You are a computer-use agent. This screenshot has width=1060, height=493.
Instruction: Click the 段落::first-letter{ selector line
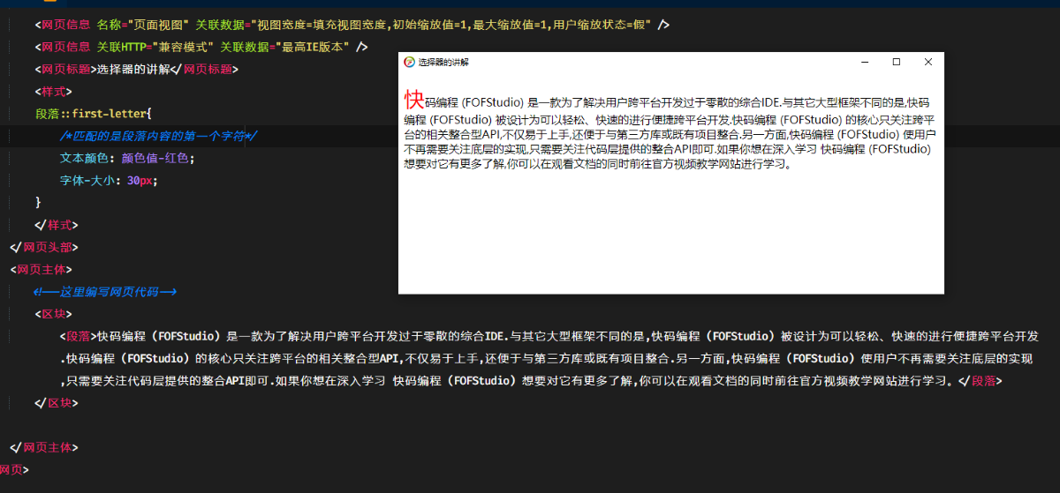click(94, 114)
